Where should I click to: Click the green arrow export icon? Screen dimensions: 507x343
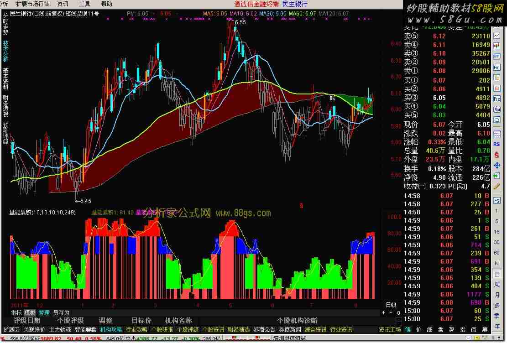click(497, 176)
